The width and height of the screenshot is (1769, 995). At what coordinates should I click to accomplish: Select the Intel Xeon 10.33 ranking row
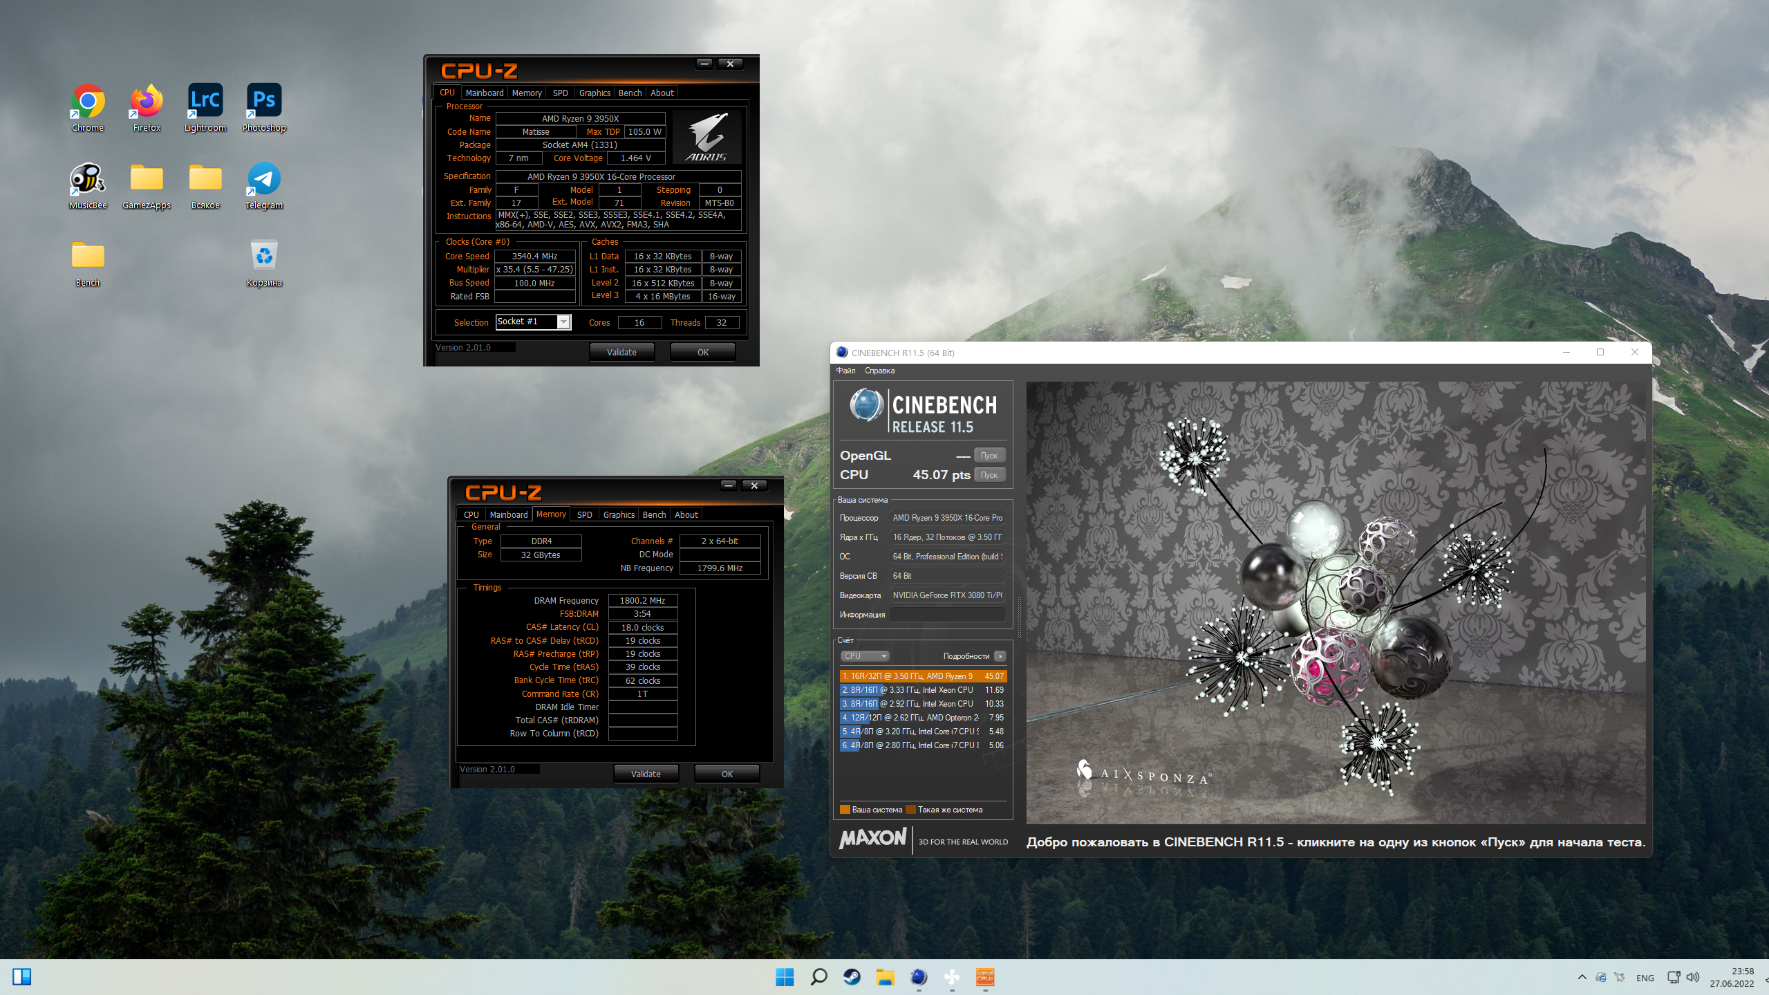click(923, 704)
